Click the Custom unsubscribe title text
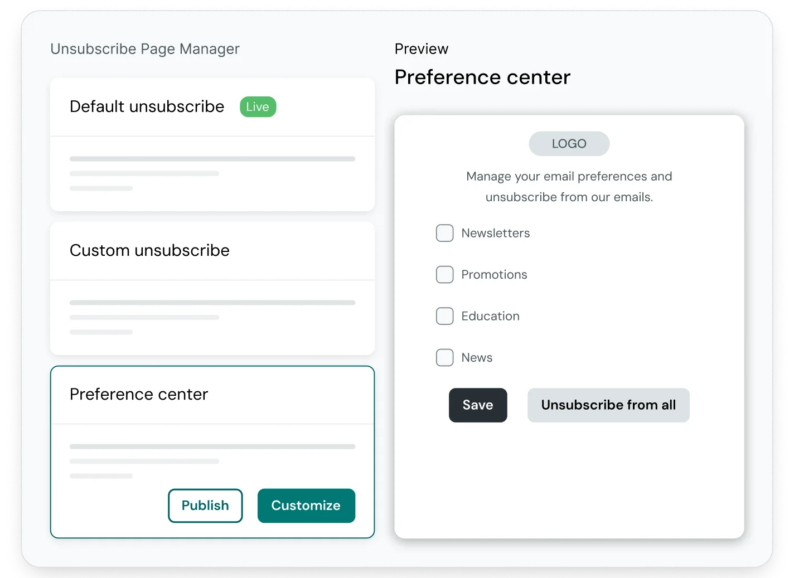Viewport: 794px width, 578px height. coord(149,250)
